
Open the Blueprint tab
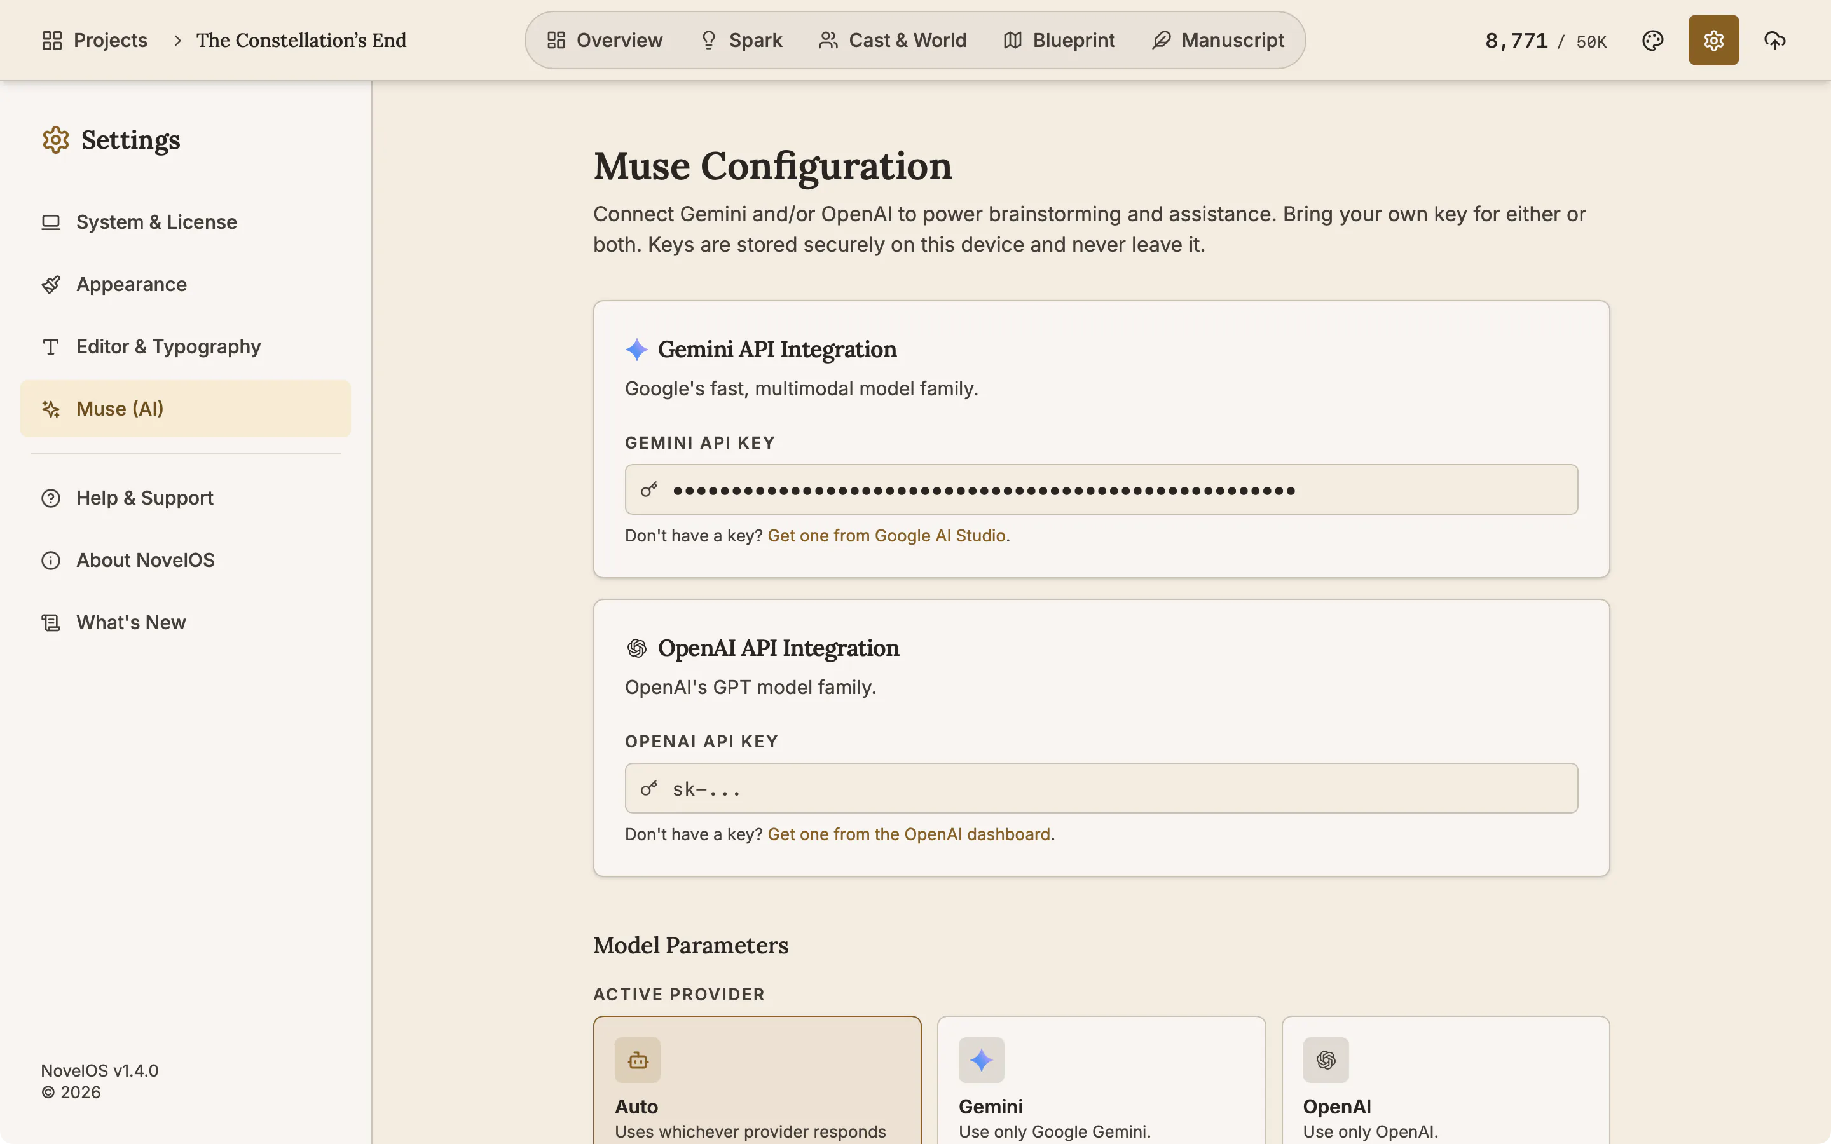[1059, 40]
